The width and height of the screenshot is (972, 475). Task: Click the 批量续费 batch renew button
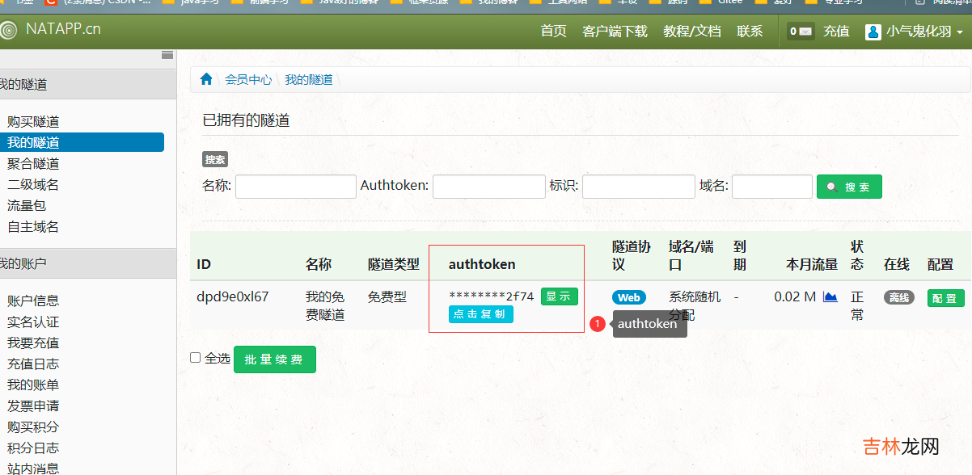(x=274, y=359)
